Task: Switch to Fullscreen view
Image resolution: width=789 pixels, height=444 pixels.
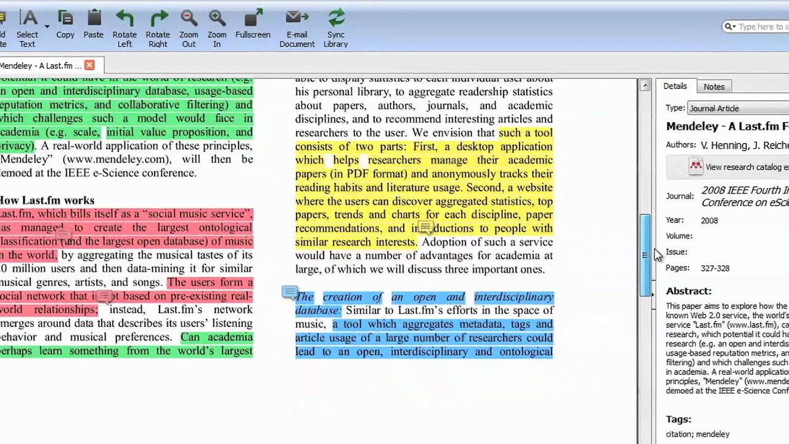Action: pyautogui.click(x=253, y=25)
